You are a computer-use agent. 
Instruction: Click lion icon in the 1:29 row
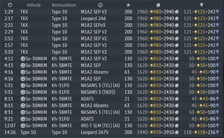pos(177,12)
